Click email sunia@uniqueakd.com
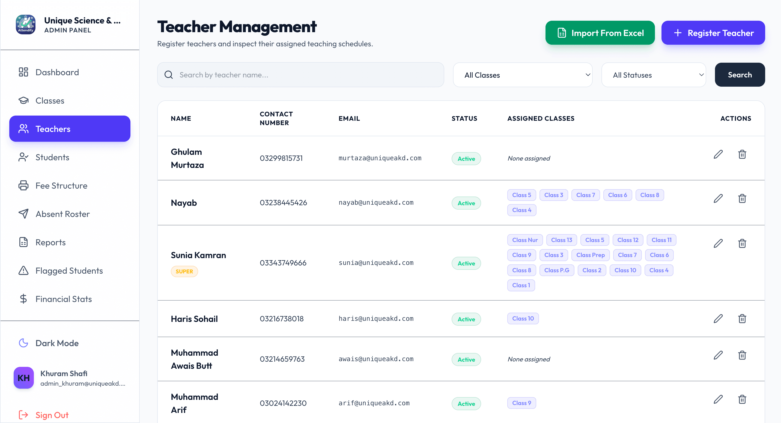The height and width of the screenshot is (423, 781). 376,263
